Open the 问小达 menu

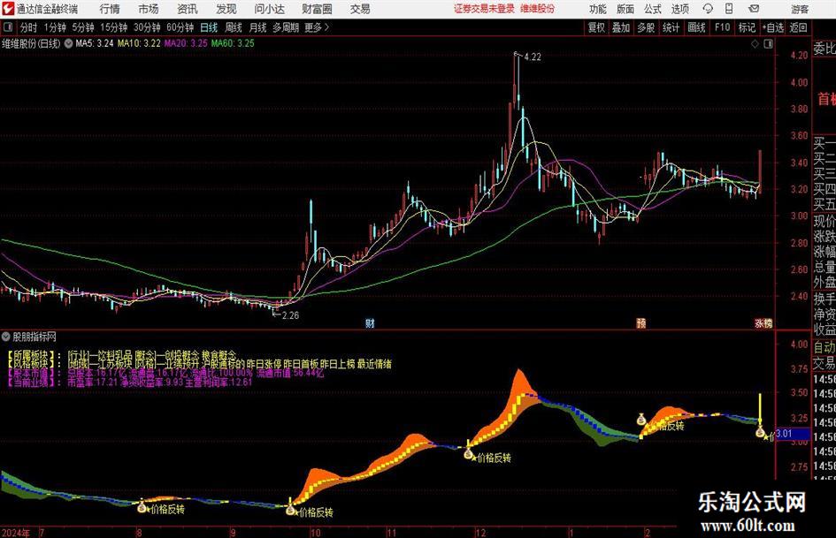[x=269, y=9]
